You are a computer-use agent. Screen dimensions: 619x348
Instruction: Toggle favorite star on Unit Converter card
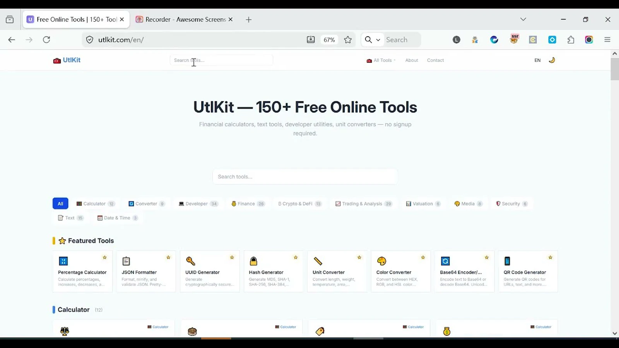(x=359, y=258)
